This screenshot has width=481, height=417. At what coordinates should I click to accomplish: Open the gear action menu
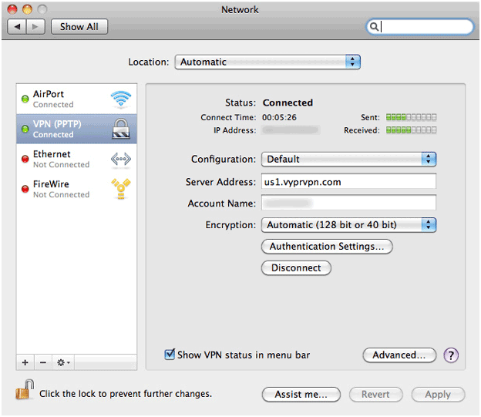point(63,362)
